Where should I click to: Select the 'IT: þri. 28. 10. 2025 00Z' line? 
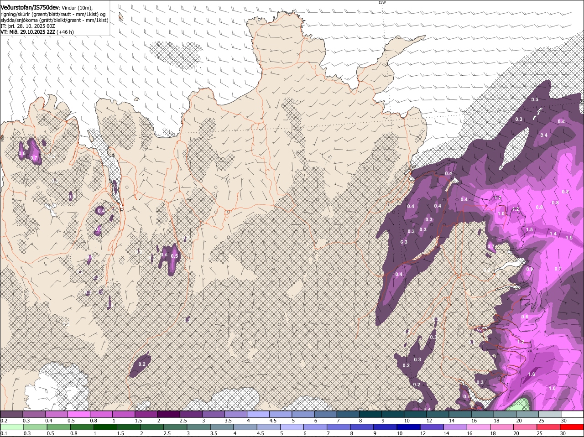tap(28, 26)
